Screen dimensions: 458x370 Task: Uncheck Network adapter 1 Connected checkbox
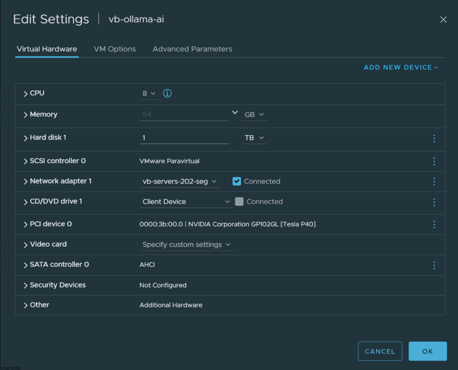point(237,181)
